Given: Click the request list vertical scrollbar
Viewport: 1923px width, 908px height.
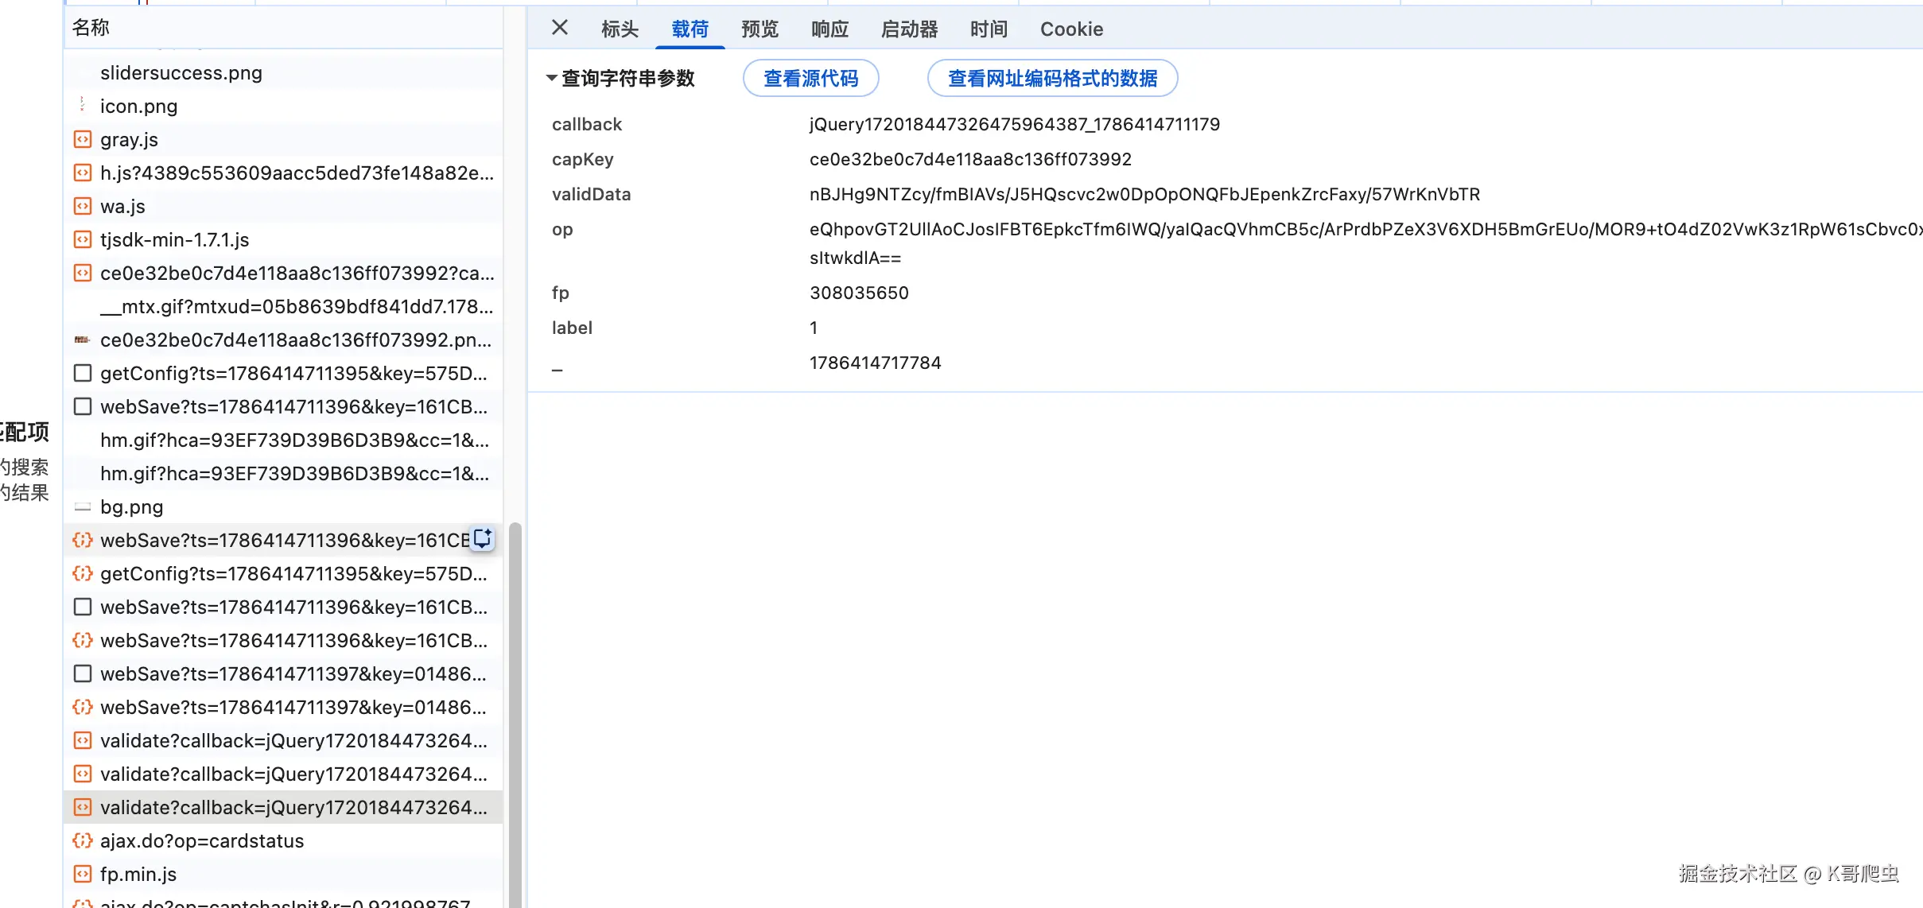Looking at the screenshot, I should pyautogui.click(x=515, y=714).
